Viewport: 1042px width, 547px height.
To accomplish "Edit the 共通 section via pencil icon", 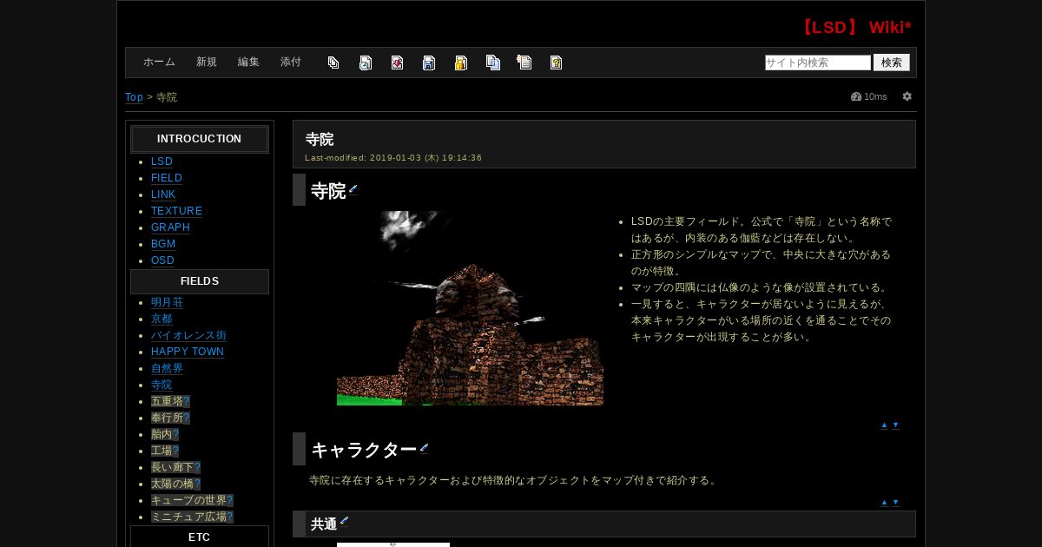I will [x=344, y=521].
